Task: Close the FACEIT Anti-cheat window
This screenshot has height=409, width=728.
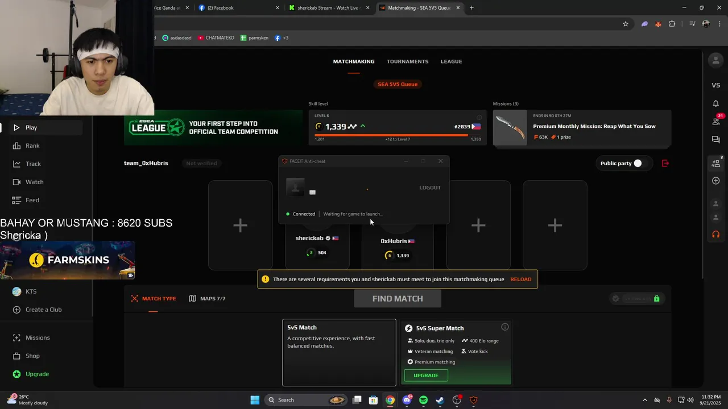Action: coord(440,161)
